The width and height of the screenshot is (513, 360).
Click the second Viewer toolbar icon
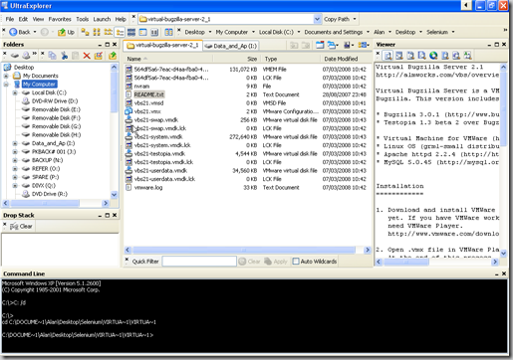399,56
